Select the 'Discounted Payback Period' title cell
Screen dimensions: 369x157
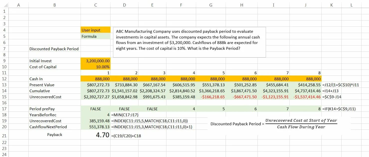pyautogui.click(x=54, y=49)
